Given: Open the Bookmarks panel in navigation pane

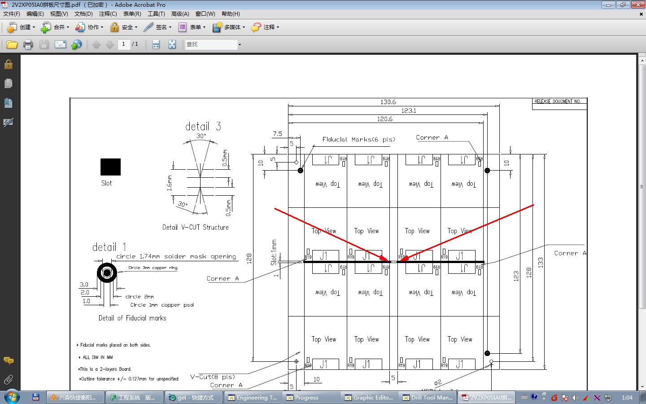Looking at the screenshot, I should click(8, 103).
